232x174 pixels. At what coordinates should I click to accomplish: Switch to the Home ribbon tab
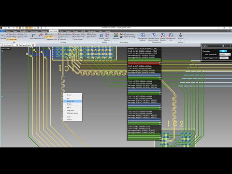pos(8,31)
